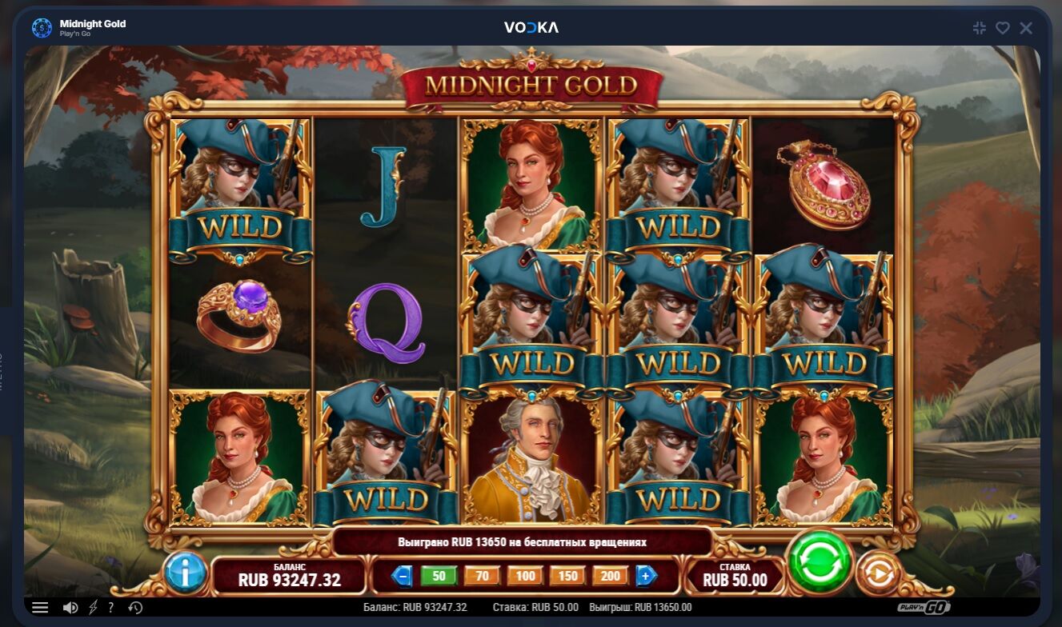
Task: Choose the 100 bet value
Action: point(525,575)
